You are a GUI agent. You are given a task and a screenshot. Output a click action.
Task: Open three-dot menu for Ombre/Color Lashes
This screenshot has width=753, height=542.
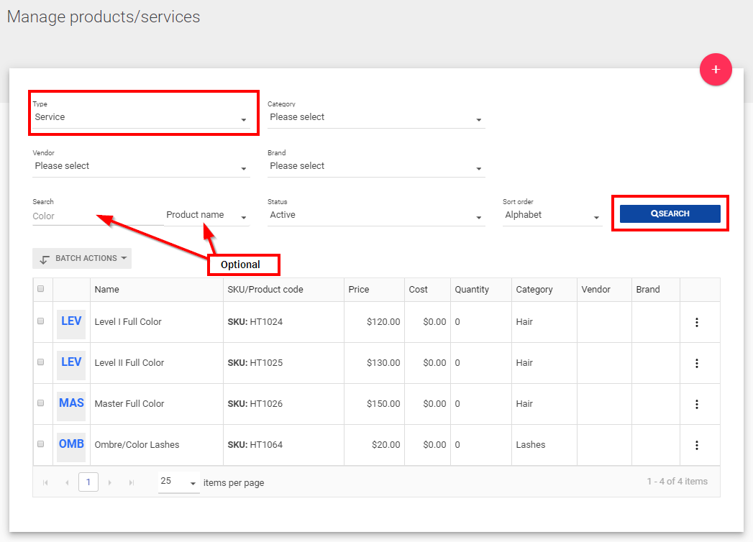click(696, 445)
